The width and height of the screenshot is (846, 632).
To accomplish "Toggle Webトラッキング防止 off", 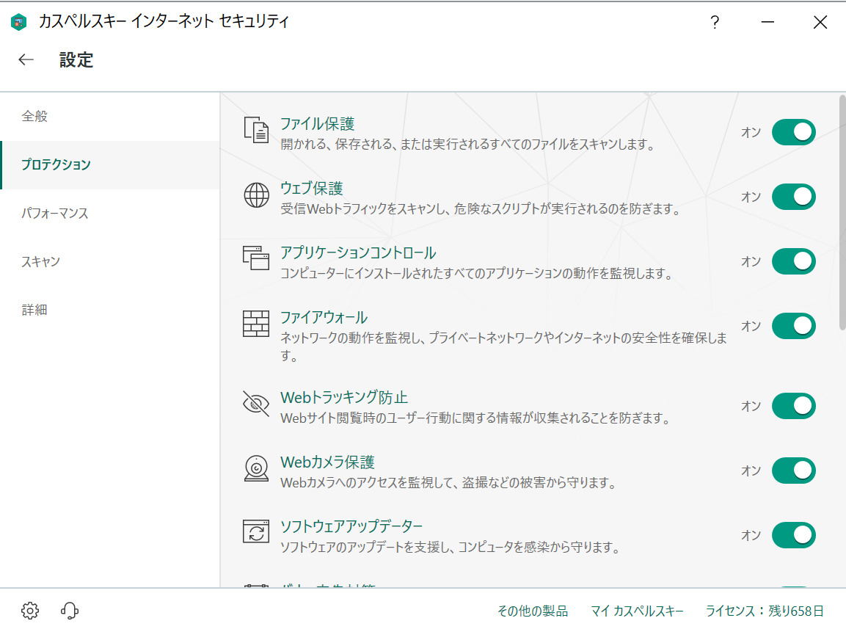I will point(794,406).
